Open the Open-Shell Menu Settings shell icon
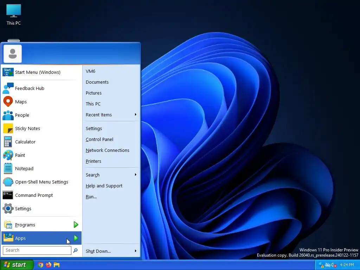The image size is (360, 270). [x=8, y=182]
